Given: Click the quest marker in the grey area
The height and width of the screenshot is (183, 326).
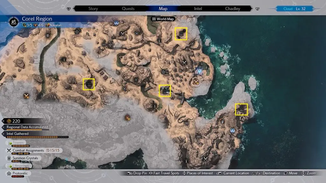Looking at the screenshot, I should pos(128,118).
